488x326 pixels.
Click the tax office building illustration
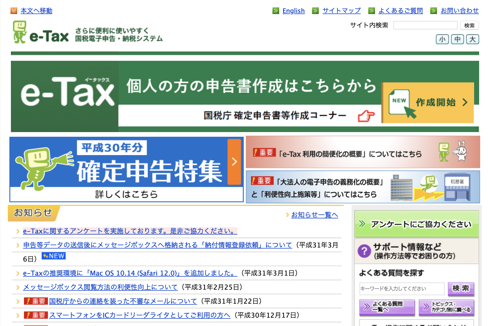(458, 187)
